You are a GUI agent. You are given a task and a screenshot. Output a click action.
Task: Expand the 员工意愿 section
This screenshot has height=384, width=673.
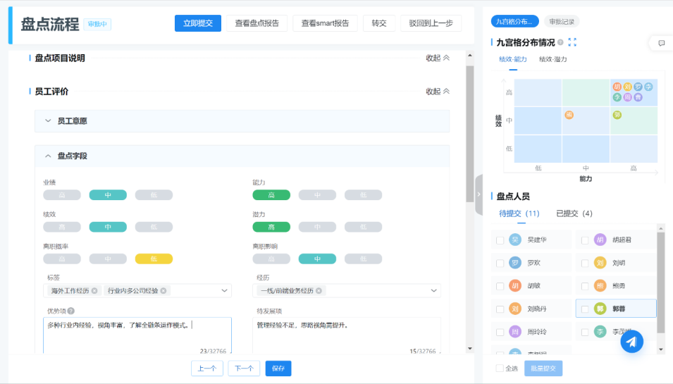(48, 121)
